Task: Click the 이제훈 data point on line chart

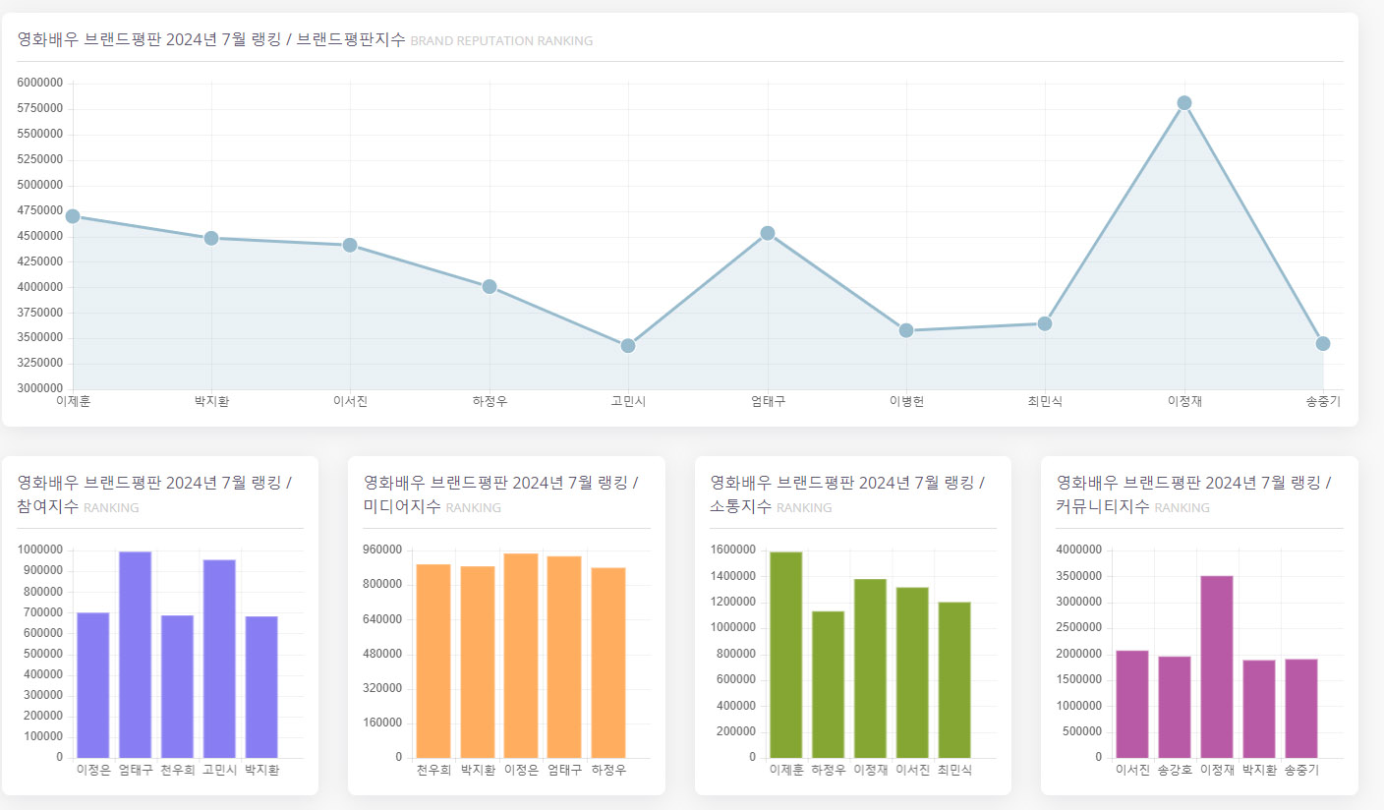Action: (x=72, y=216)
